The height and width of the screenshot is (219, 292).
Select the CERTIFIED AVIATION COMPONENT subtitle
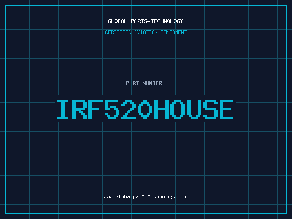click(x=146, y=32)
